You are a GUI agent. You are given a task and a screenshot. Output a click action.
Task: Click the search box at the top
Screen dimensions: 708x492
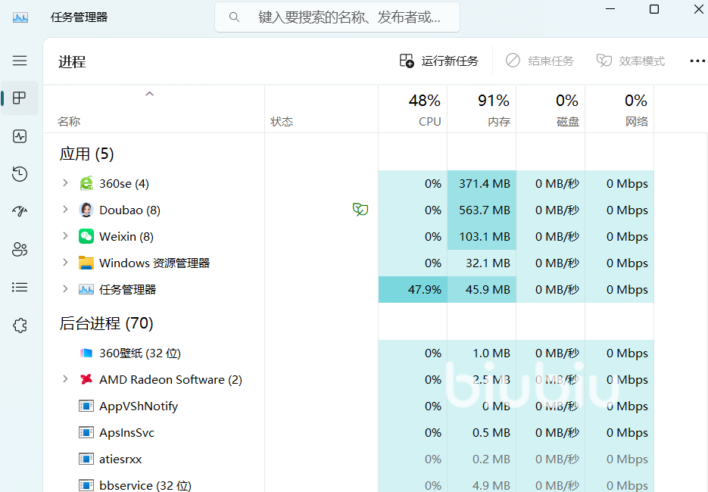coord(337,17)
